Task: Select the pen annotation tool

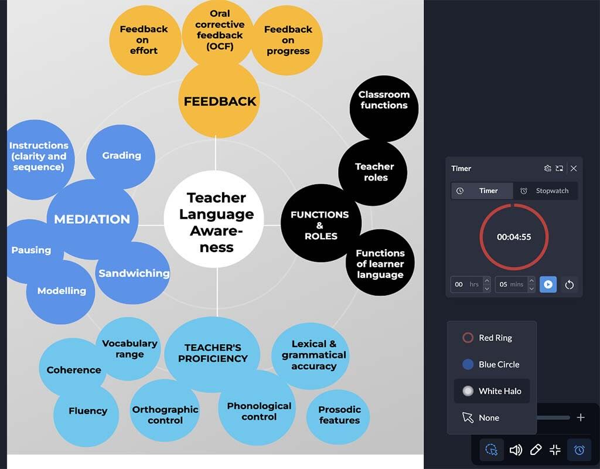Action: click(536, 450)
